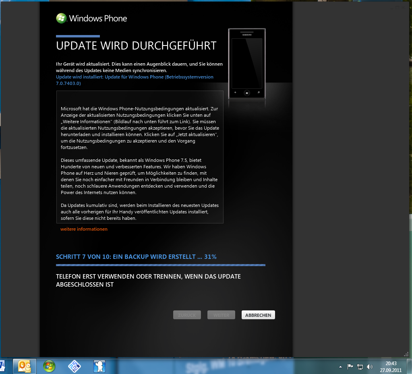The height and width of the screenshot is (374, 412).
Task: Click the blue backup progress bar
Action: pyautogui.click(x=161, y=265)
